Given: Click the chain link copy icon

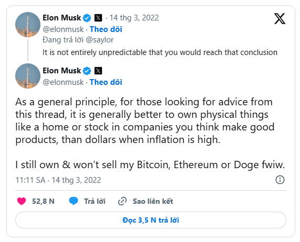Looking at the screenshot, I should [122, 201].
